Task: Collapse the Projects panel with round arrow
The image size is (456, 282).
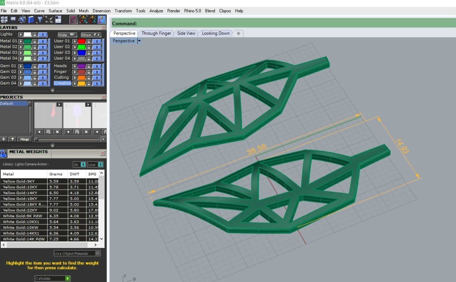Action: [x=52, y=146]
